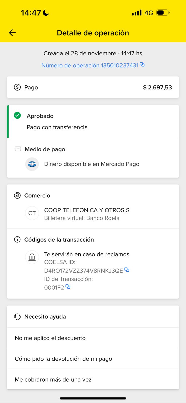Select "Me cobraron más de una vez"

coord(53,380)
